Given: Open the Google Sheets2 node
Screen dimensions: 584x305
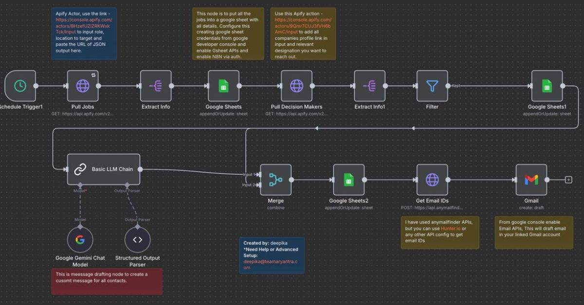Looking at the screenshot, I should click(x=348, y=179).
